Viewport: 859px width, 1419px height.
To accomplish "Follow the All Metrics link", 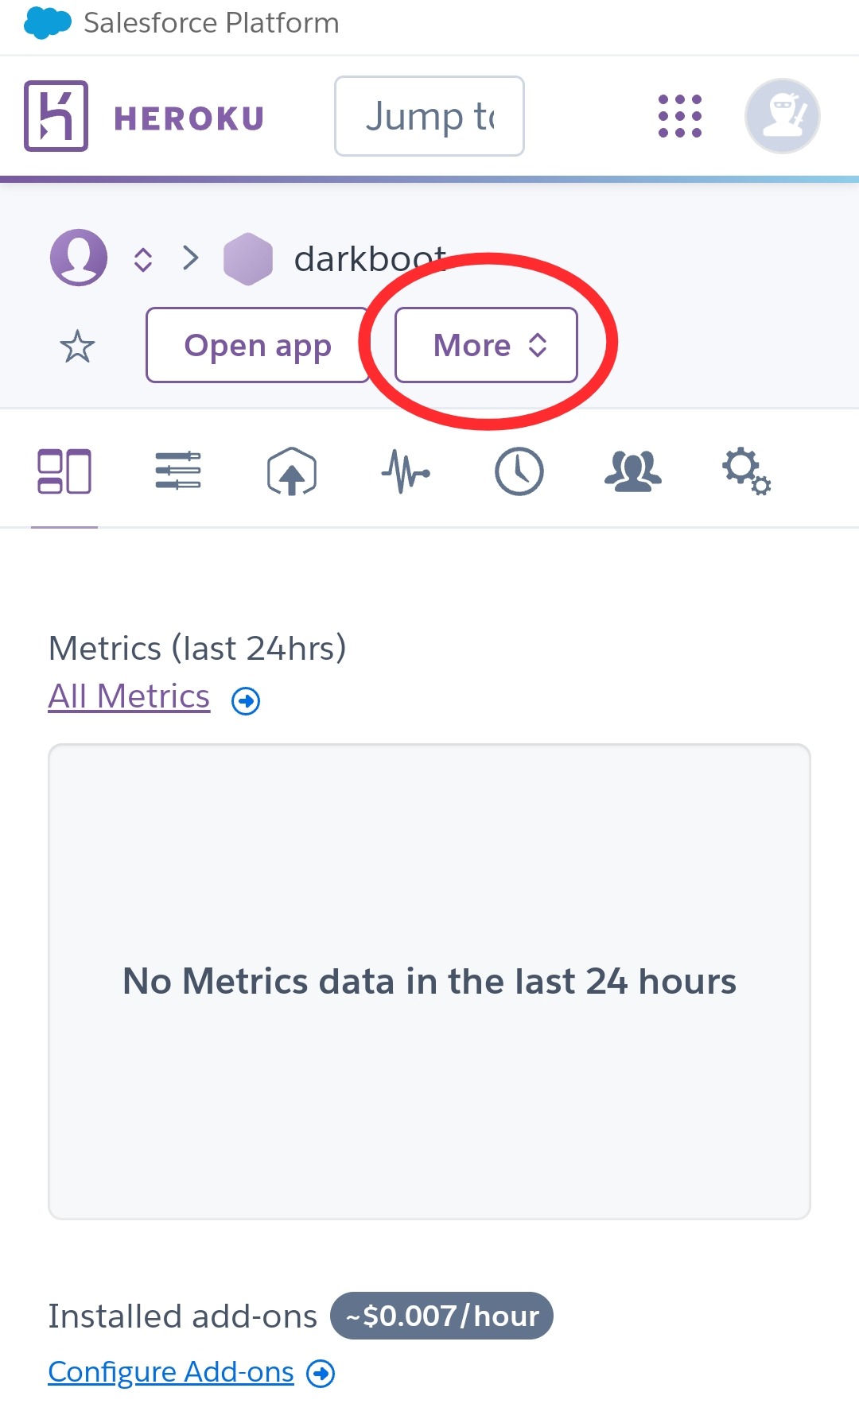I will point(129,696).
